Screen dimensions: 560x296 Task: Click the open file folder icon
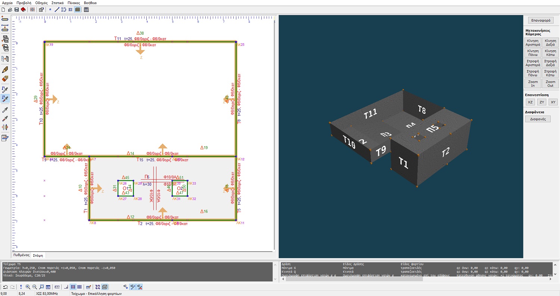[10, 9]
